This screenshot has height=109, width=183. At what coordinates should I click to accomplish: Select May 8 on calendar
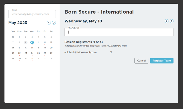(19, 42)
